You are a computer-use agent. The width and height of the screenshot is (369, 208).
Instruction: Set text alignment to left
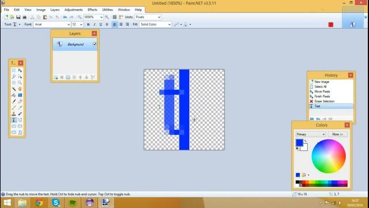(x=115, y=24)
